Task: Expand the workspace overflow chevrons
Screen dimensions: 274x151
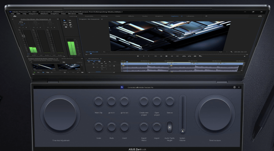Action: click(207, 16)
